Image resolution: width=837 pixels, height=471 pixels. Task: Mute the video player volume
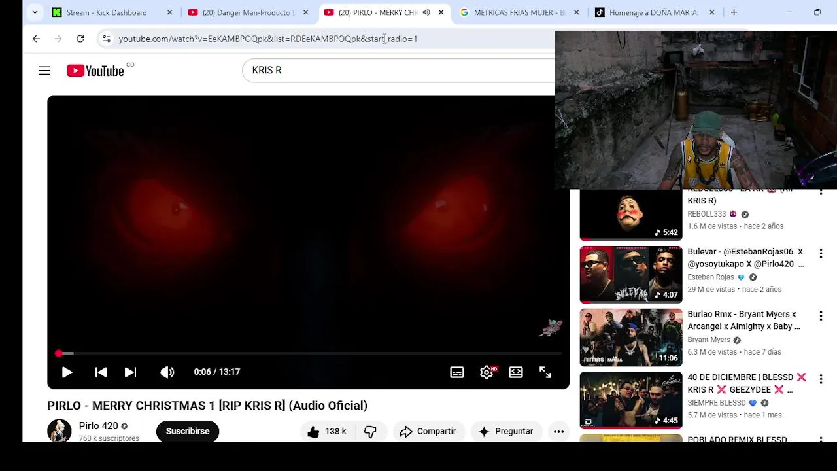[167, 372]
